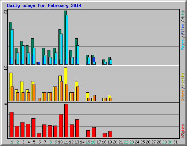The height and width of the screenshot is (146, 187).
Task: Click day label '27' on x-axis
Action: [x=153, y=142]
